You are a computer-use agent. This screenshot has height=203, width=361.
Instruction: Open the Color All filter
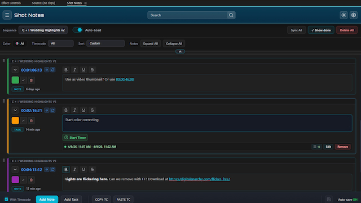pyautogui.click(x=20, y=43)
